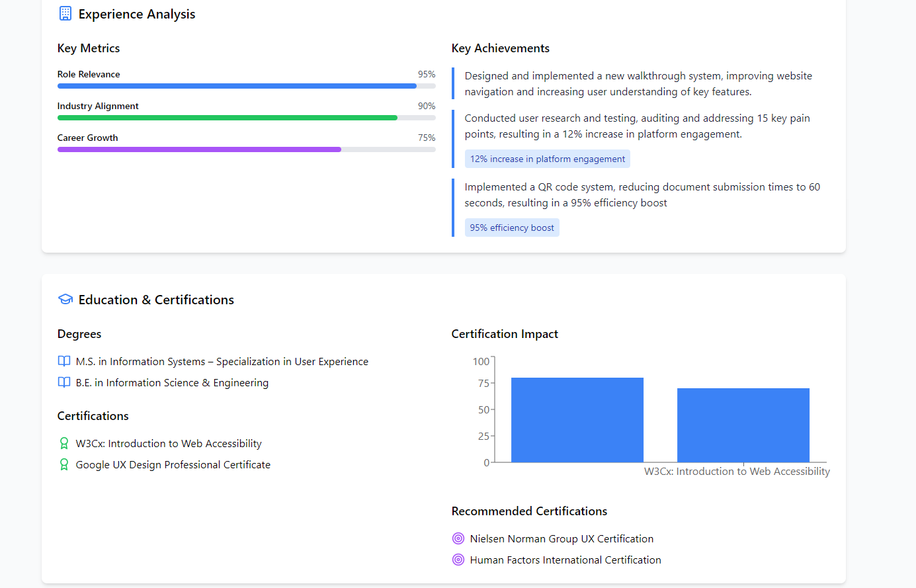Image resolution: width=916 pixels, height=588 pixels.
Task: Click the green Industry Alignment progress bar
Action: click(228, 118)
